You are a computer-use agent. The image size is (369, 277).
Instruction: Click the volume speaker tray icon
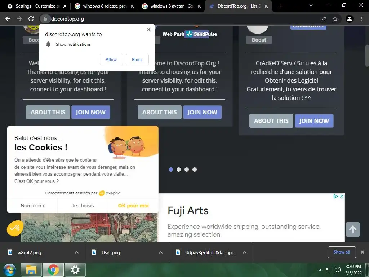click(x=338, y=270)
